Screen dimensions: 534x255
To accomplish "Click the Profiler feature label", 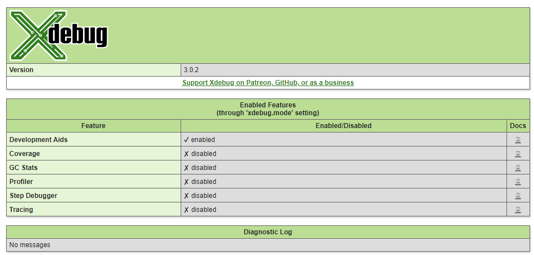I will pos(21,182).
